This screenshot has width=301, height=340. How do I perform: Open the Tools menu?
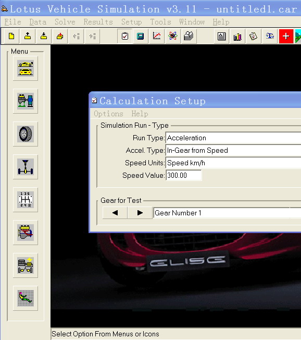(160, 22)
